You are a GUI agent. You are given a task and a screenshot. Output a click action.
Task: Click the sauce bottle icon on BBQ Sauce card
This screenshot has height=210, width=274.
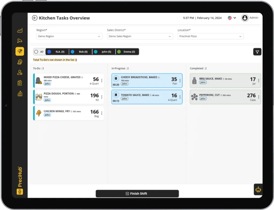194,81
